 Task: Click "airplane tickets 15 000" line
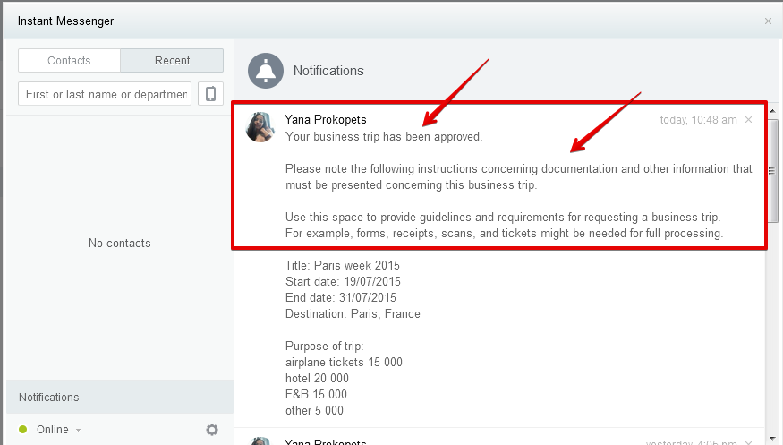[344, 362]
